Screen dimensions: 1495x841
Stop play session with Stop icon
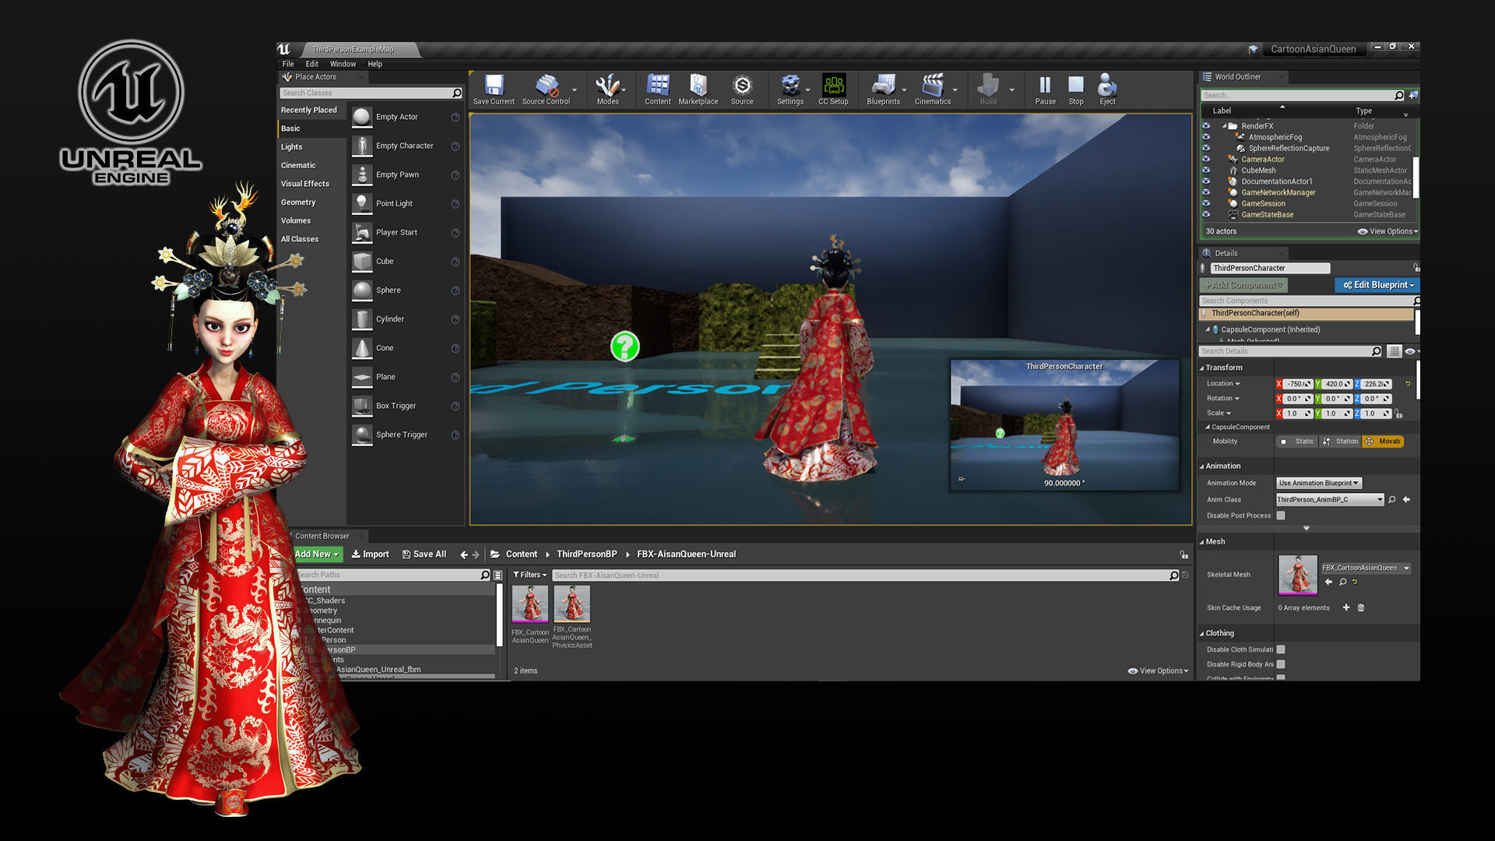1075,86
